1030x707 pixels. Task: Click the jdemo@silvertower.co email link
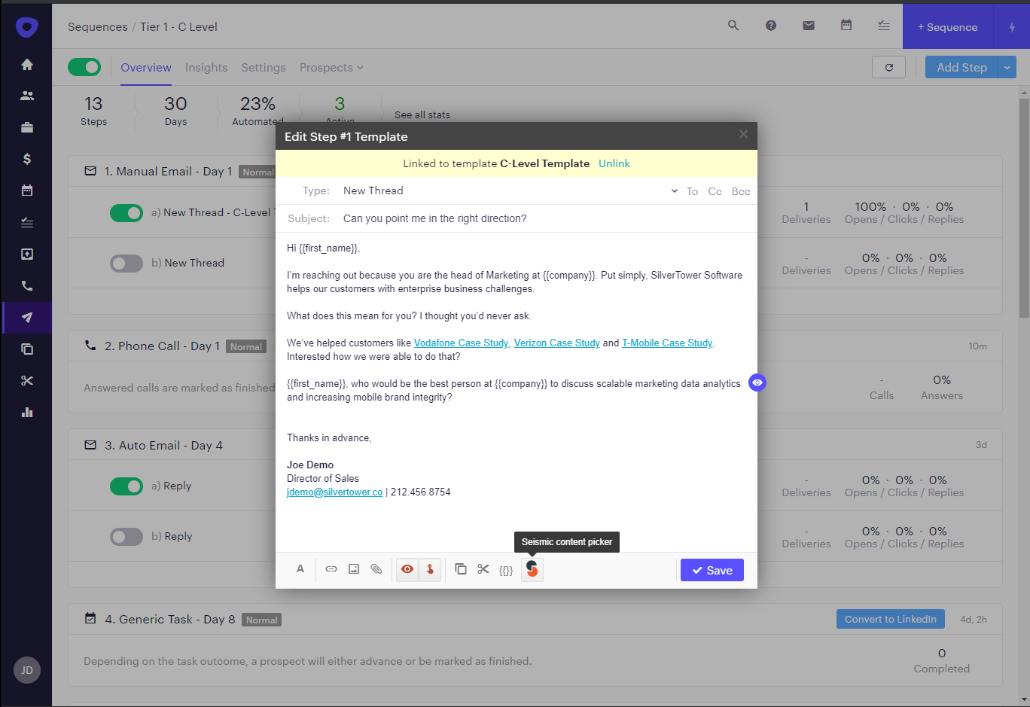334,492
